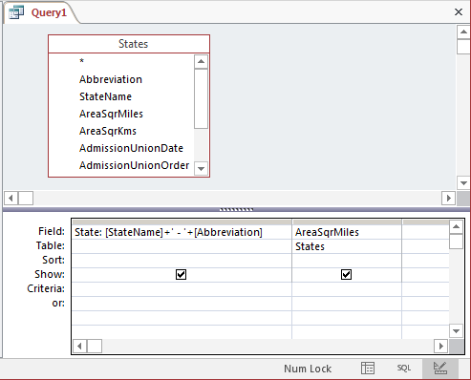This screenshot has height=380, width=471.
Task: Select Design View icon in status bar
Action: [x=440, y=369]
